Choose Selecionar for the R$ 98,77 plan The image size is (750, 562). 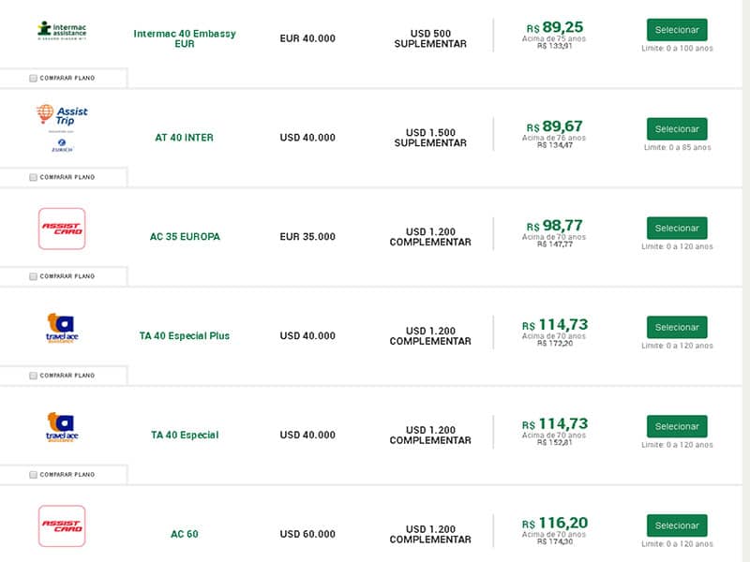677,228
